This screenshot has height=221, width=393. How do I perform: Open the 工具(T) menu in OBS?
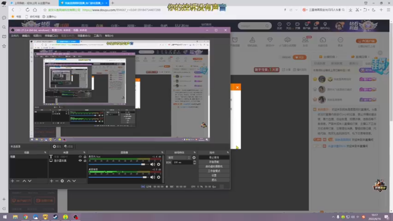[97, 36]
